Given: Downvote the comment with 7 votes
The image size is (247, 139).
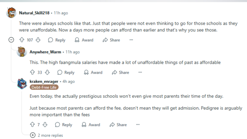Looking at the screenshot, I should 45,125.
